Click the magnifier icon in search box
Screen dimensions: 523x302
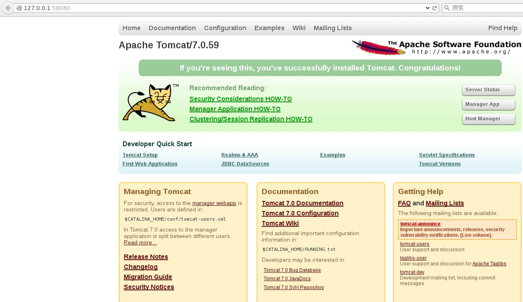[x=447, y=8]
